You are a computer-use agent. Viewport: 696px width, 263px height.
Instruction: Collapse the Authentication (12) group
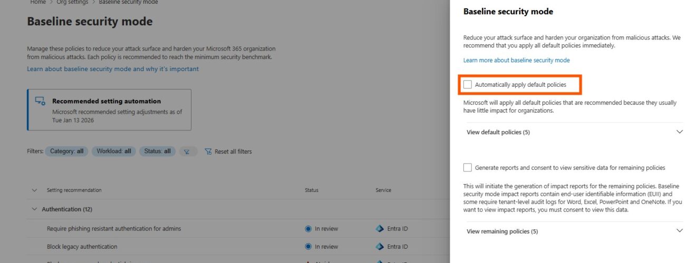(x=35, y=209)
